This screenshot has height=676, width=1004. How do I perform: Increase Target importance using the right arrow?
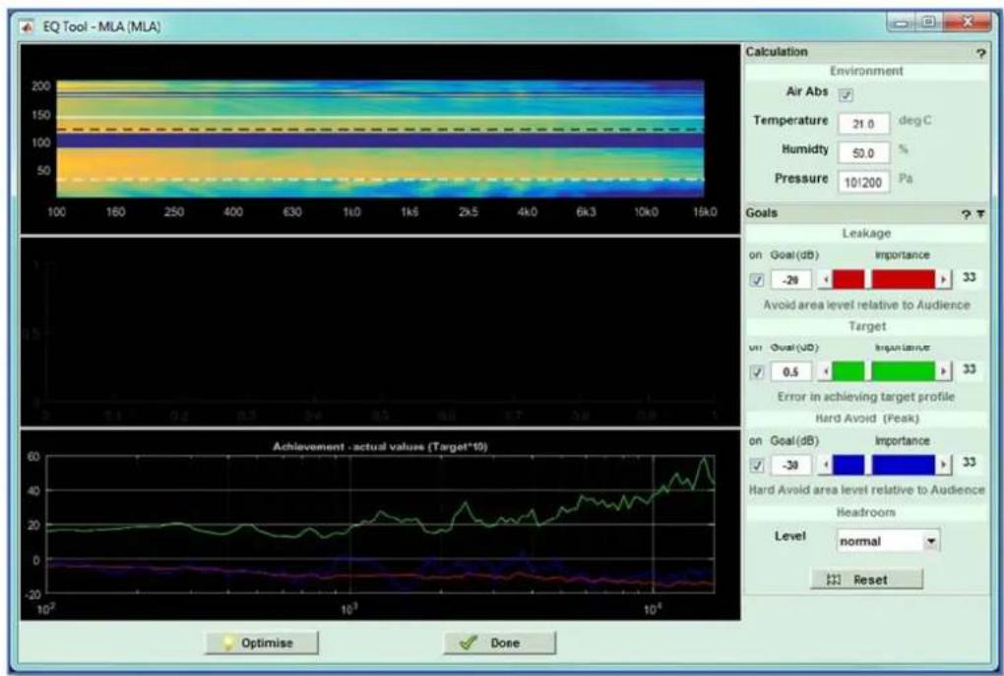click(943, 372)
